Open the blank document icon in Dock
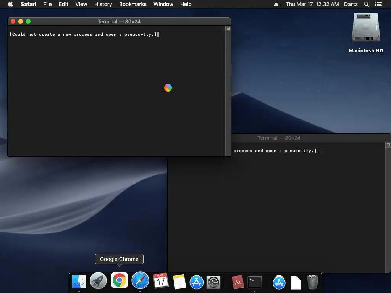391x293 pixels. (x=296, y=283)
